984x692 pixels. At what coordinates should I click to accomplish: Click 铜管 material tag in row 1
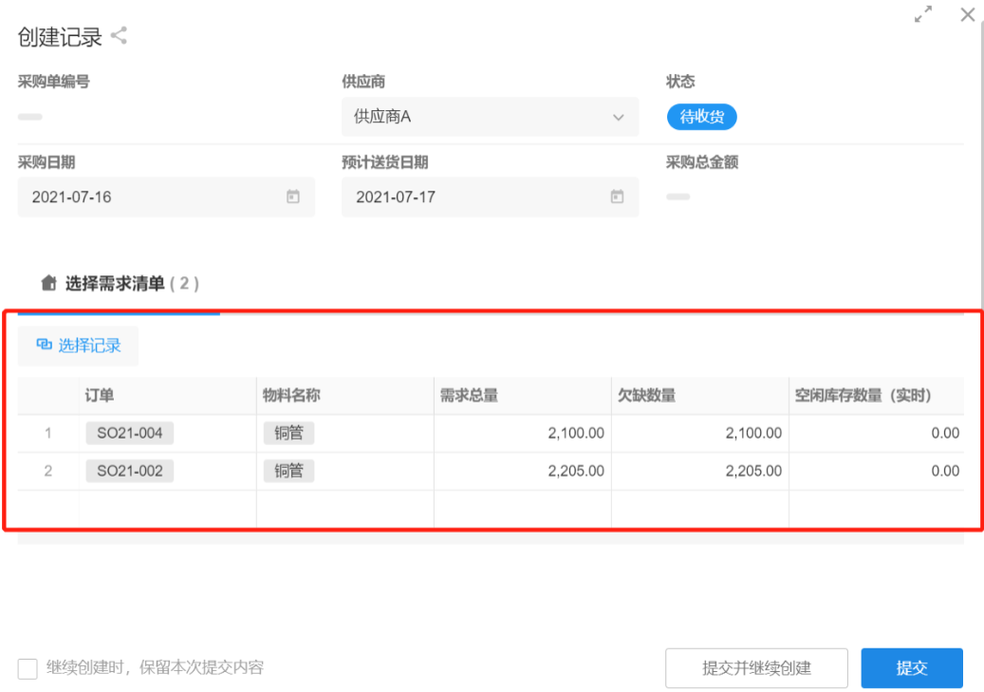click(x=288, y=433)
